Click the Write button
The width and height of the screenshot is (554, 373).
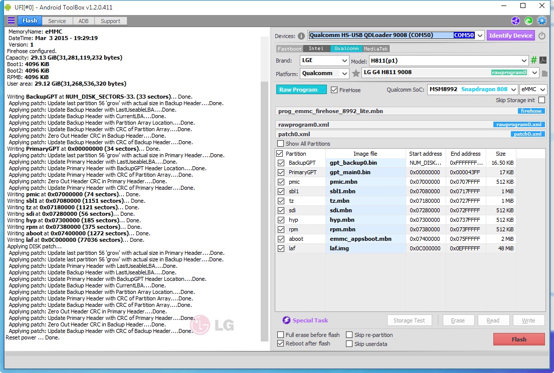point(528,320)
